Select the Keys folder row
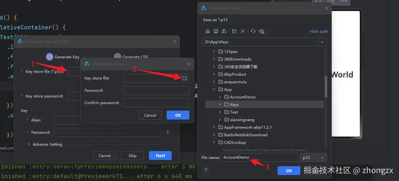 [x=265, y=105]
